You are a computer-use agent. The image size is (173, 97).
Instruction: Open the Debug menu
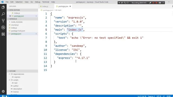38,2
